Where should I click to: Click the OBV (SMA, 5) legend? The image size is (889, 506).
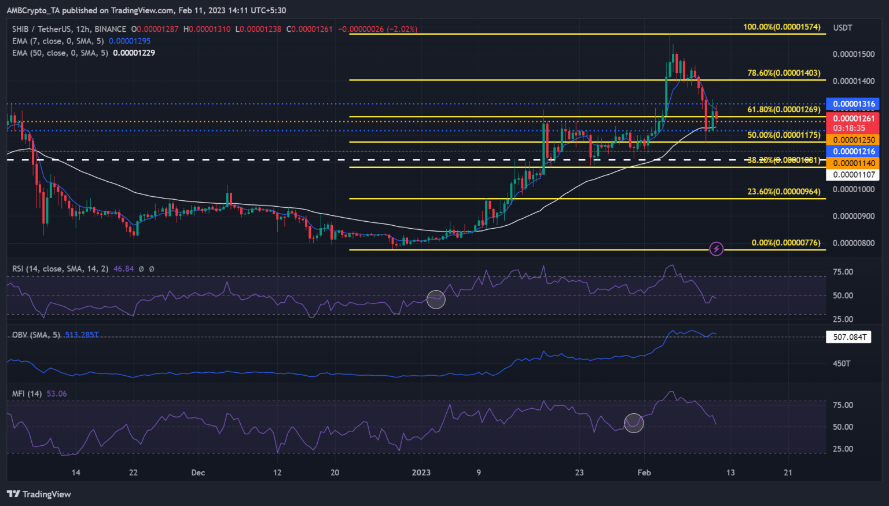36,335
